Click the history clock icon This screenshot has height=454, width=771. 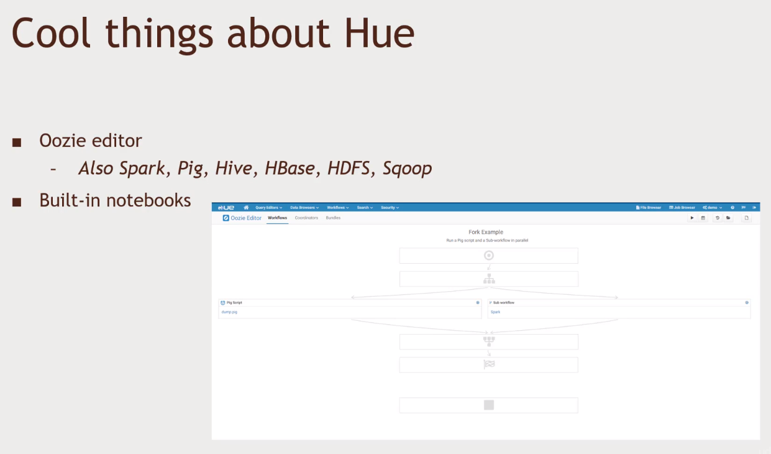tap(718, 218)
